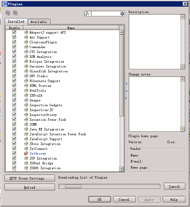
Task: Click the search magnifier icon in filter box
Action: (87, 13)
